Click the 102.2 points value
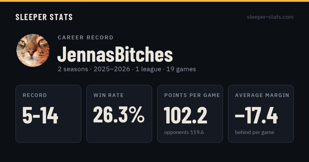The height and width of the screenshot is (162, 309). coord(186,115)
